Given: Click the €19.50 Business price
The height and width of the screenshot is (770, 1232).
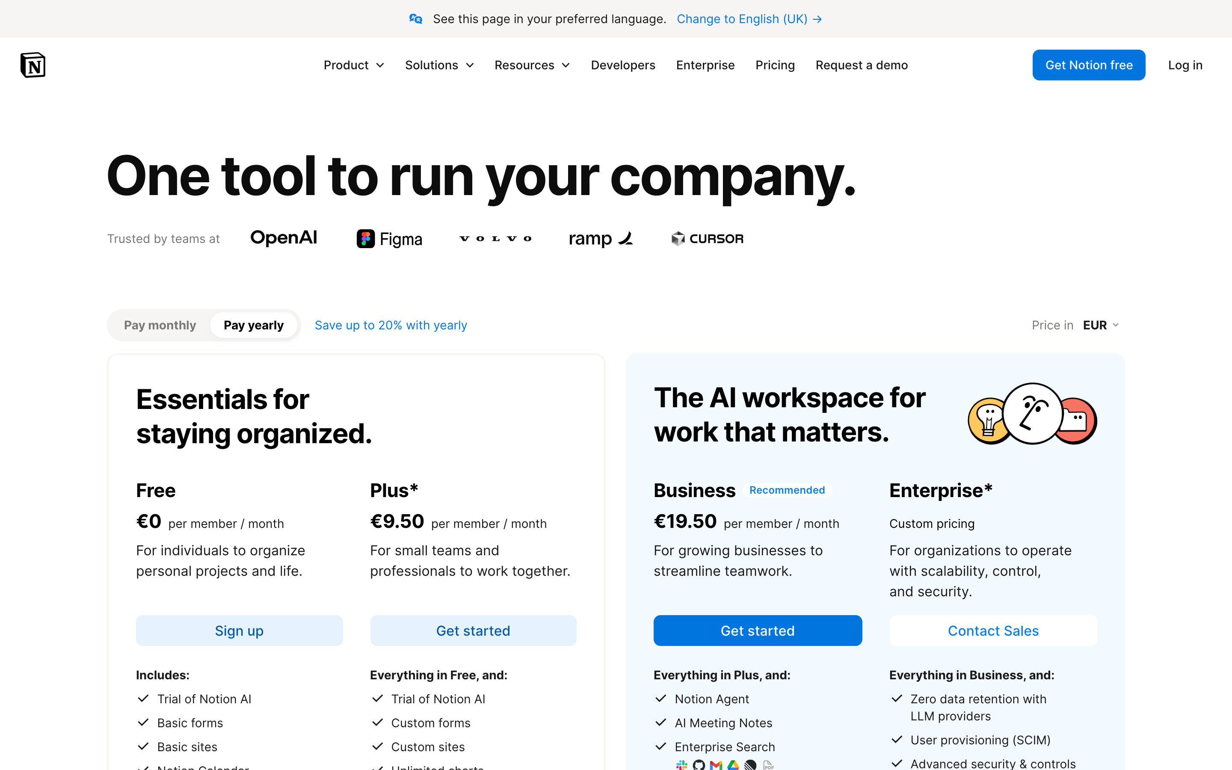Looking at the screenshot, I should [x=685, y=521].
